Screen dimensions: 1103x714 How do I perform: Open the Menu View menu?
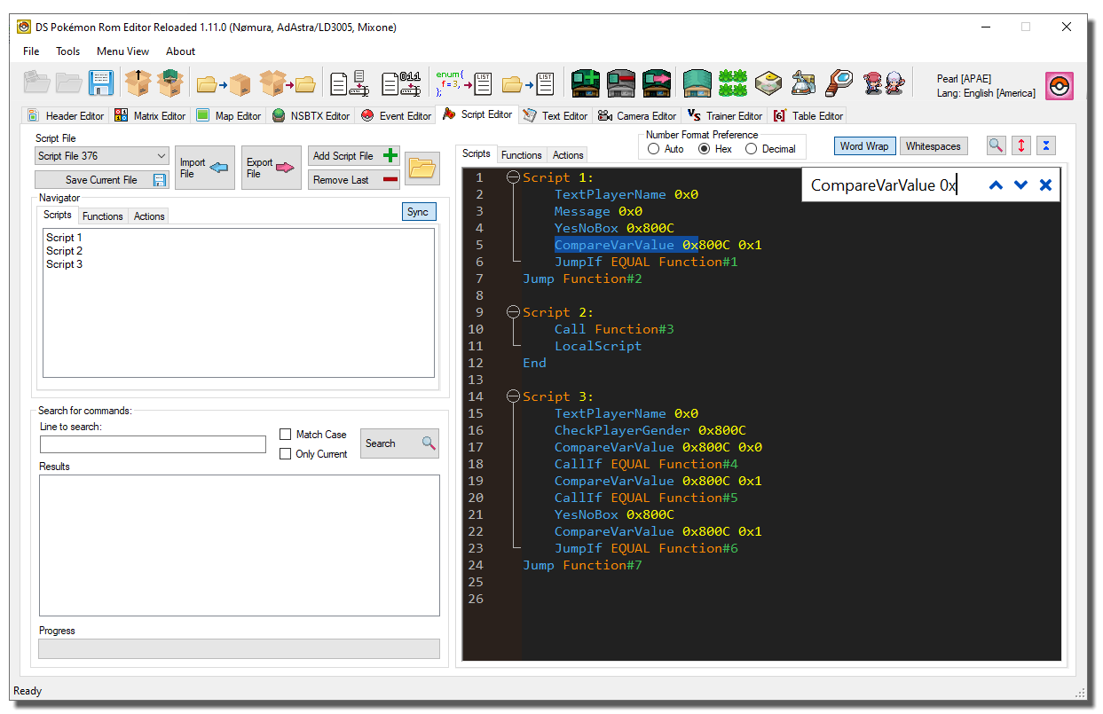[123, 51]
